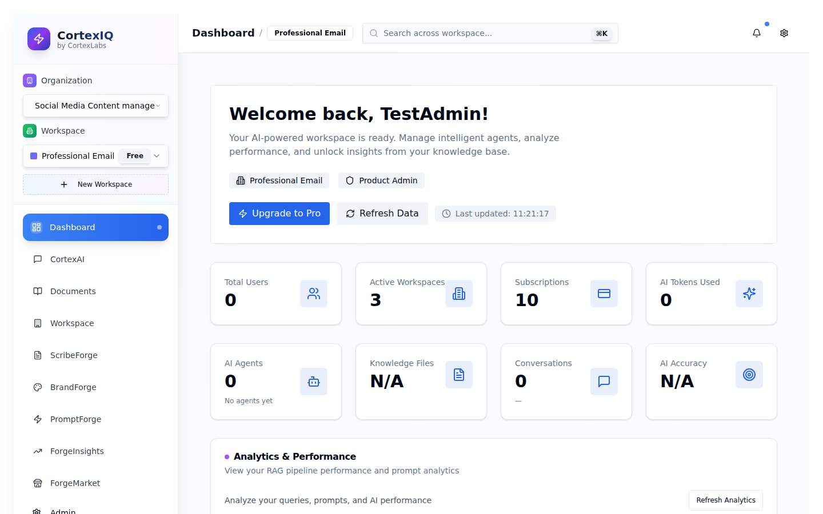823x514 pixels.
Task: Open the CortexAI chat section
Action: pos(66,259)
